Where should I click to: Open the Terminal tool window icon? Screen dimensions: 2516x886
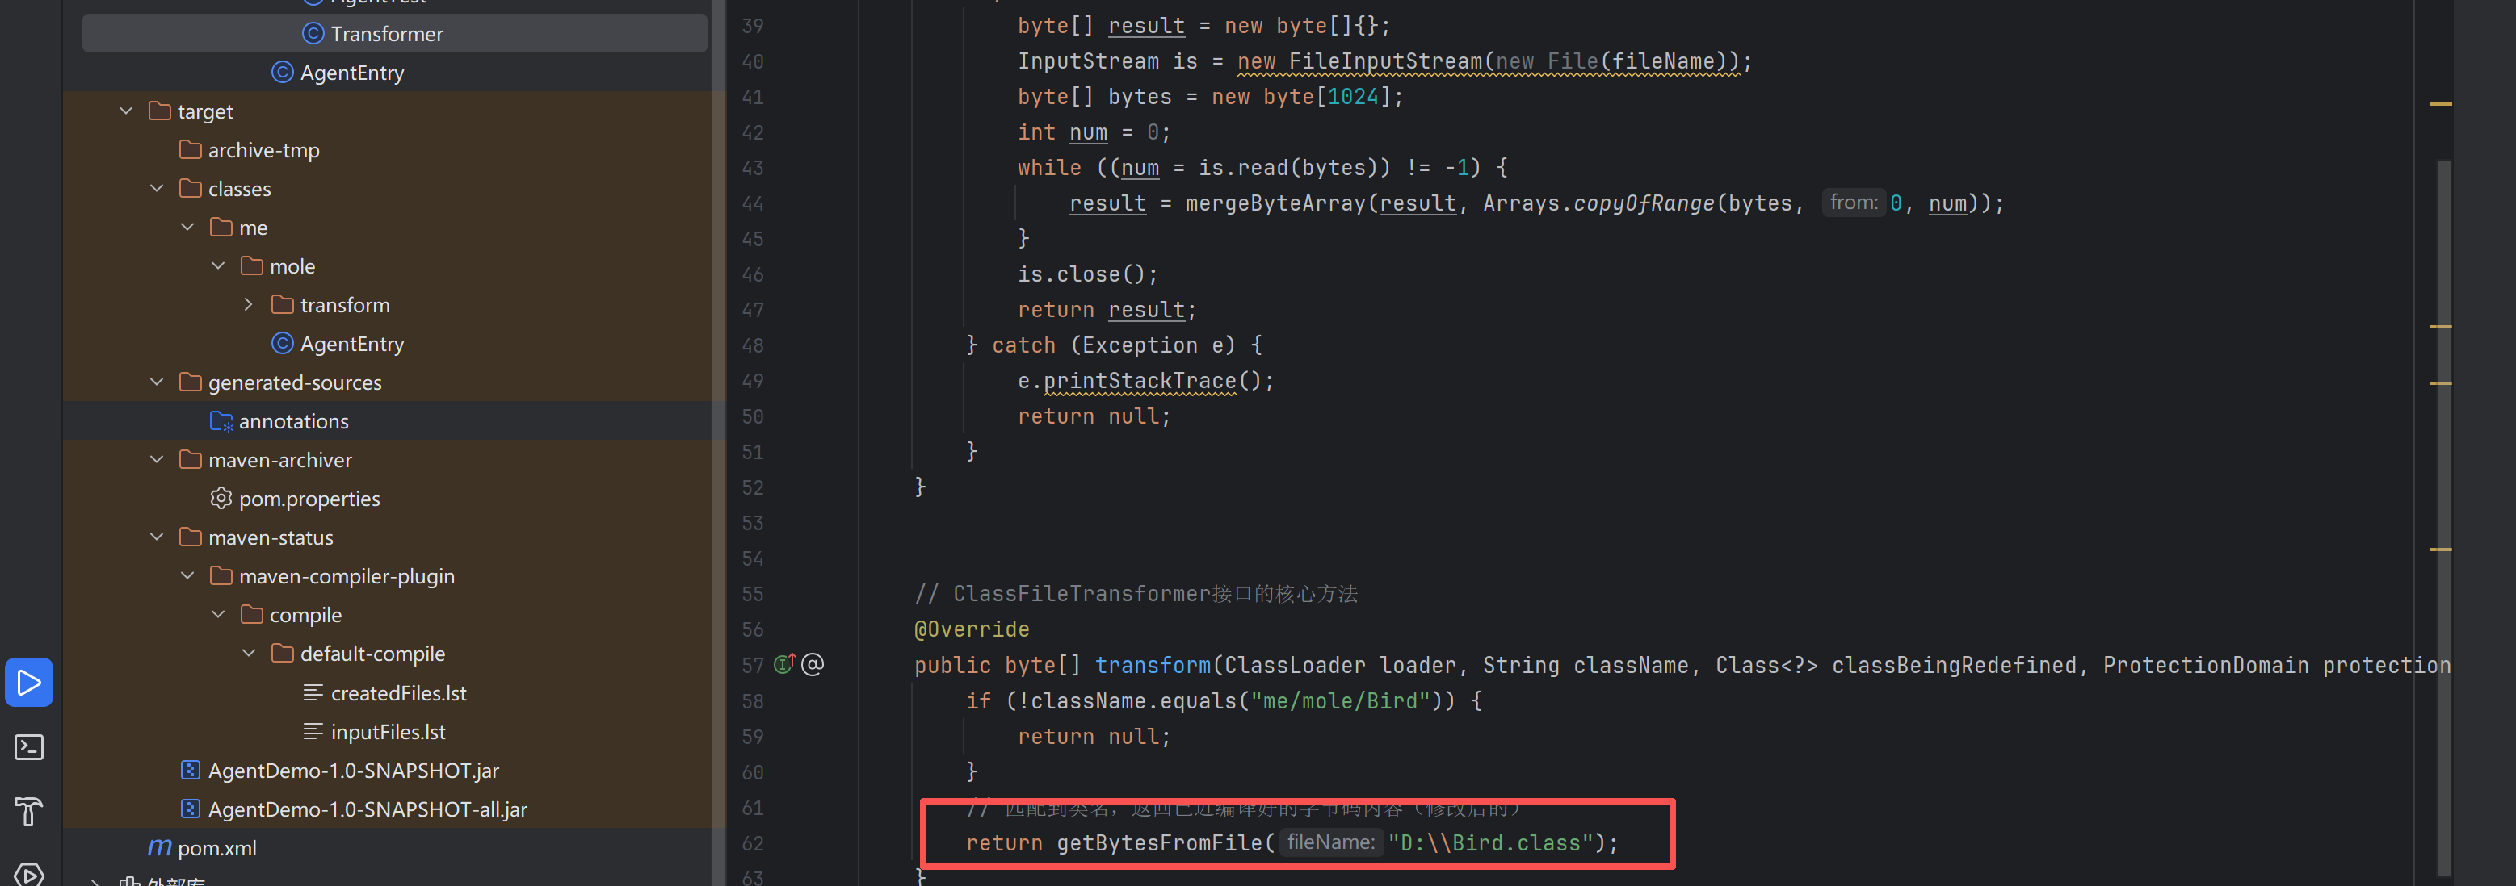click(x=28, y=747)
